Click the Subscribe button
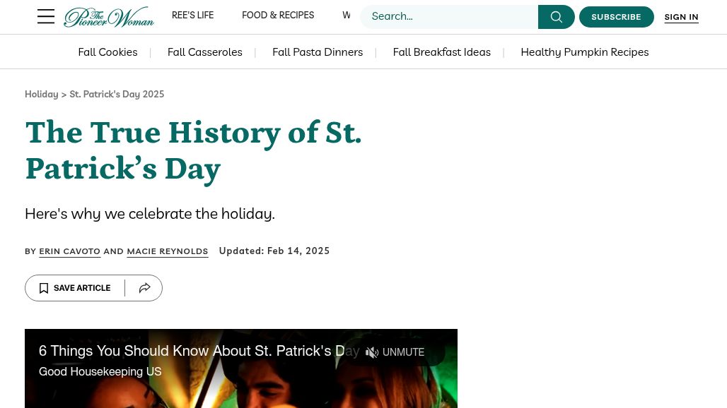 click(x=616, y=17)
